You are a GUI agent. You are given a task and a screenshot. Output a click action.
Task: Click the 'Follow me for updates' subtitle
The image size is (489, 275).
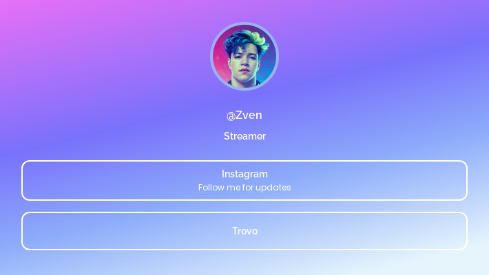[244, 188]
